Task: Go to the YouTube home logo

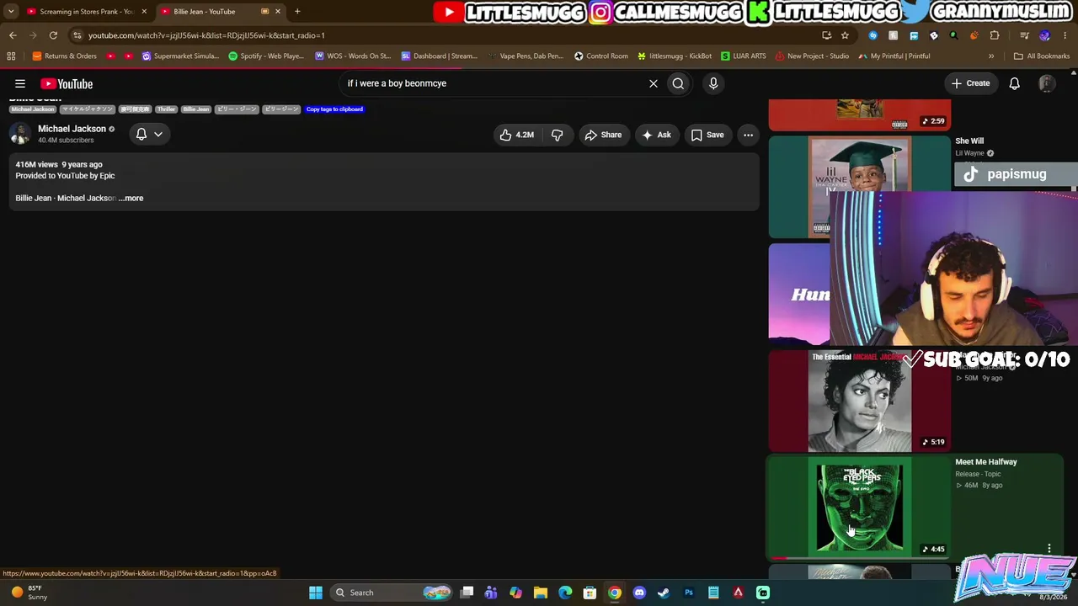Action: (67, 83)
